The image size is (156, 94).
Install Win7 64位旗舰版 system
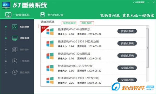(x=127, y=31)
